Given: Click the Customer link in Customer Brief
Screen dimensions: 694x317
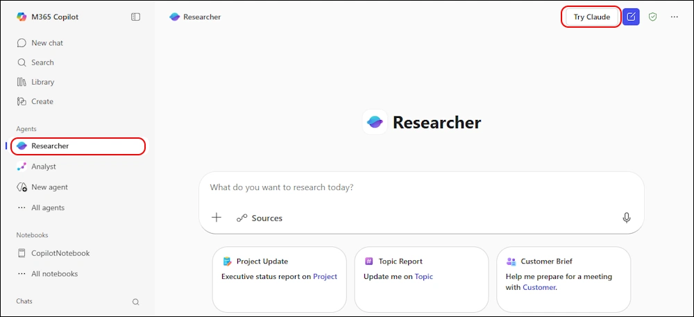Looking at the screenshot, I should pyautogui.click(x=539, y=287).
